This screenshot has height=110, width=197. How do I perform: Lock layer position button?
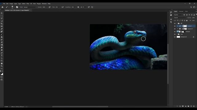[182, 20]
